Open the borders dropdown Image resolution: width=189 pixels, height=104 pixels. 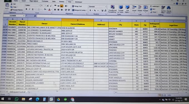tap(41, 9)
